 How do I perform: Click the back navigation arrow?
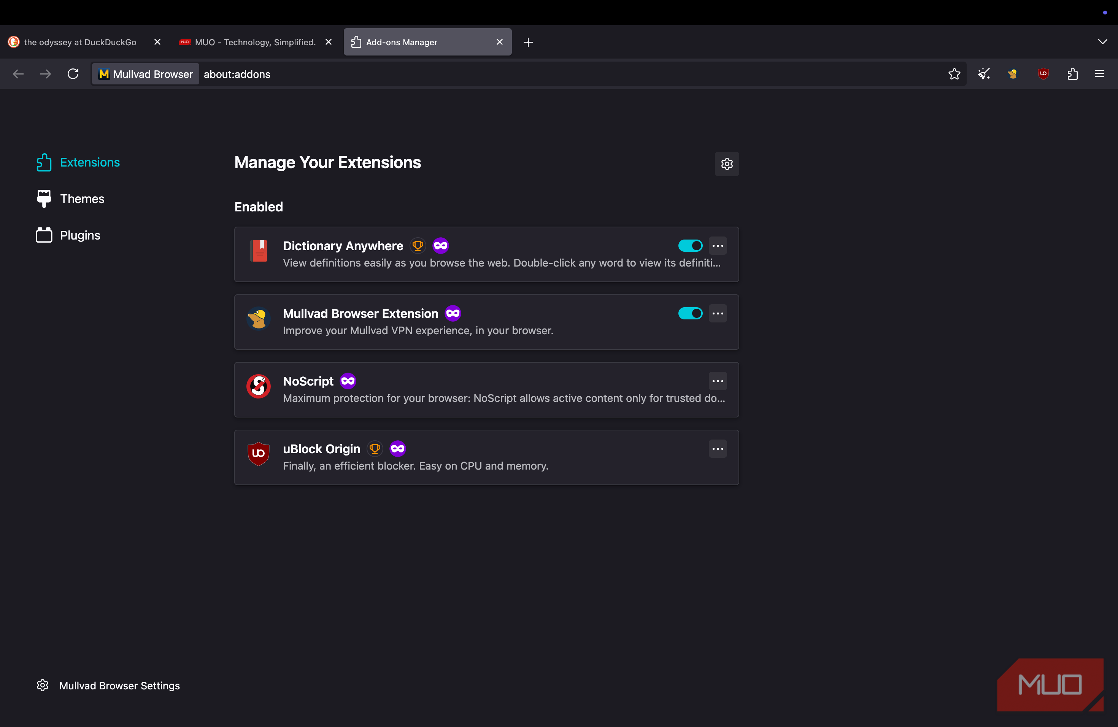click(18, 74)
